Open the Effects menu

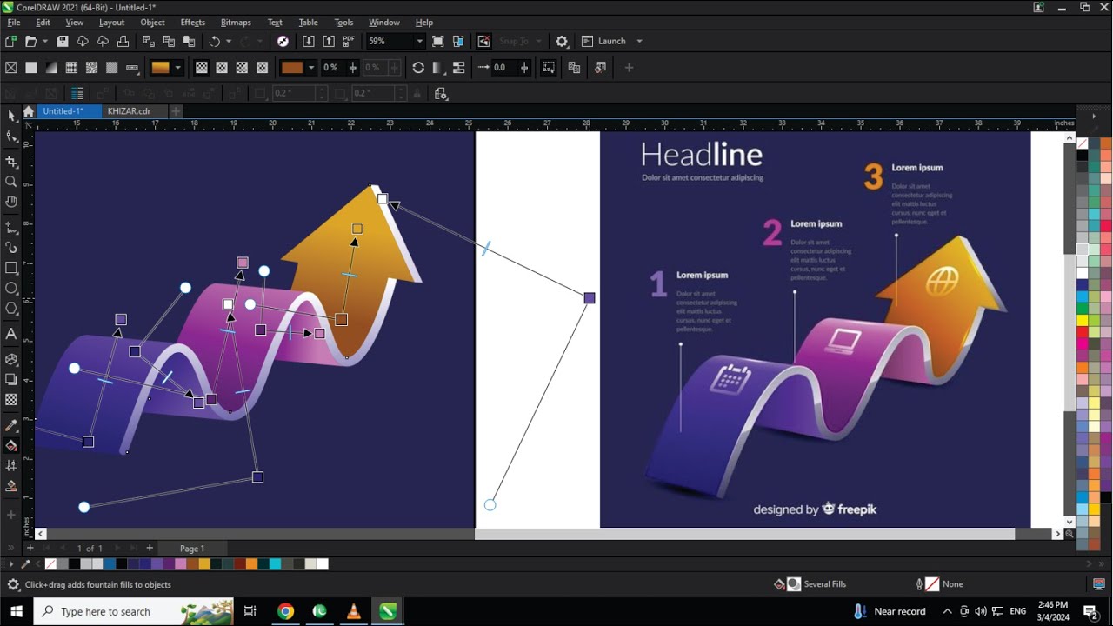pyautogui.click(x=193, y=23)
